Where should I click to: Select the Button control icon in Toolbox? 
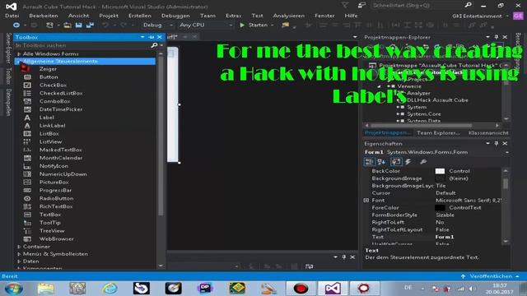click(x=27, y=77)
